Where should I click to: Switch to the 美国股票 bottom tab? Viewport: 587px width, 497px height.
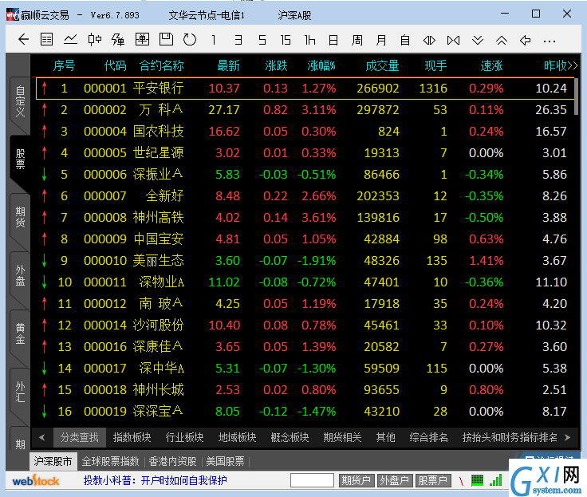pyautogui.click(x=225, y=461)
